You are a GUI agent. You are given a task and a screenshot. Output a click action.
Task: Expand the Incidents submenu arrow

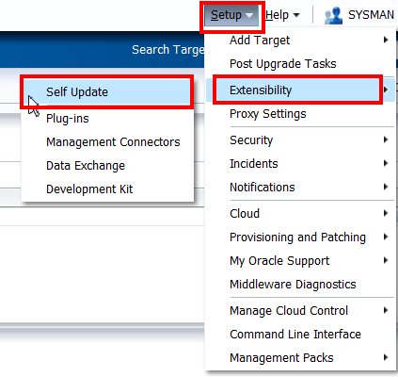pos(386,163)
